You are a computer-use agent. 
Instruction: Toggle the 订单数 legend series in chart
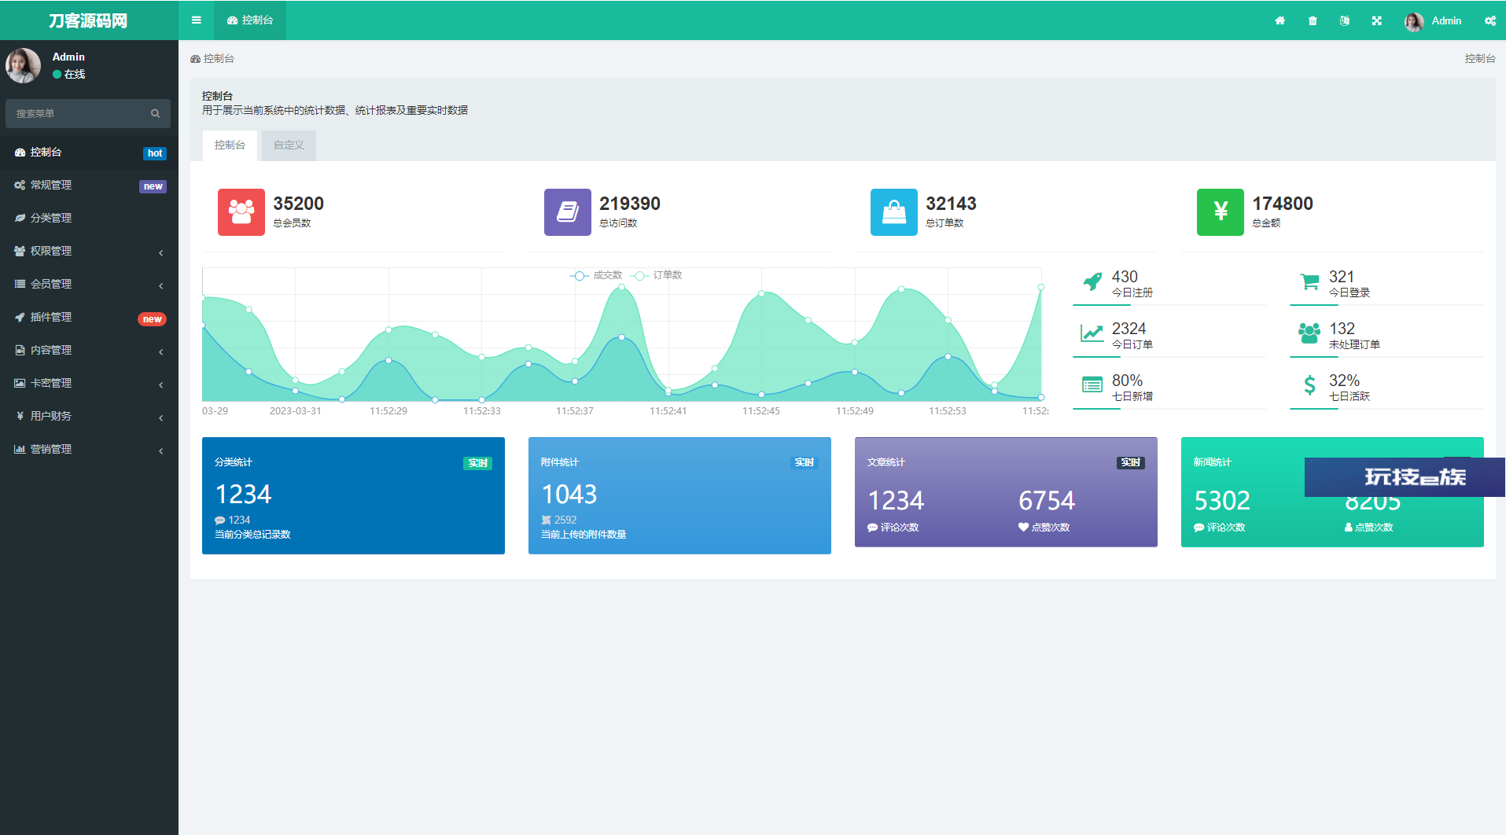coord(657,275)
